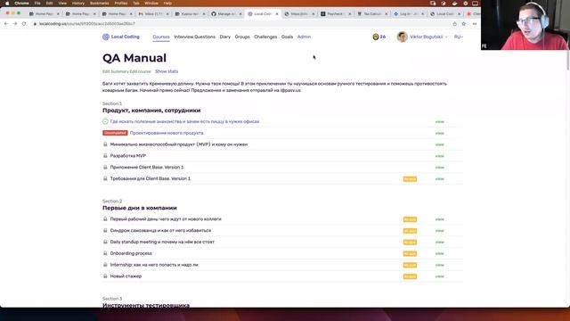The width and height of the screenshot is (570, 321).
Task: Switch to the Challenges page
Action: point(265,37)
